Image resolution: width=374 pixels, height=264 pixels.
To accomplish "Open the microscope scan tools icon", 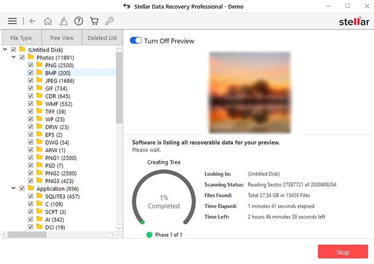I will [x=63, y=21].
